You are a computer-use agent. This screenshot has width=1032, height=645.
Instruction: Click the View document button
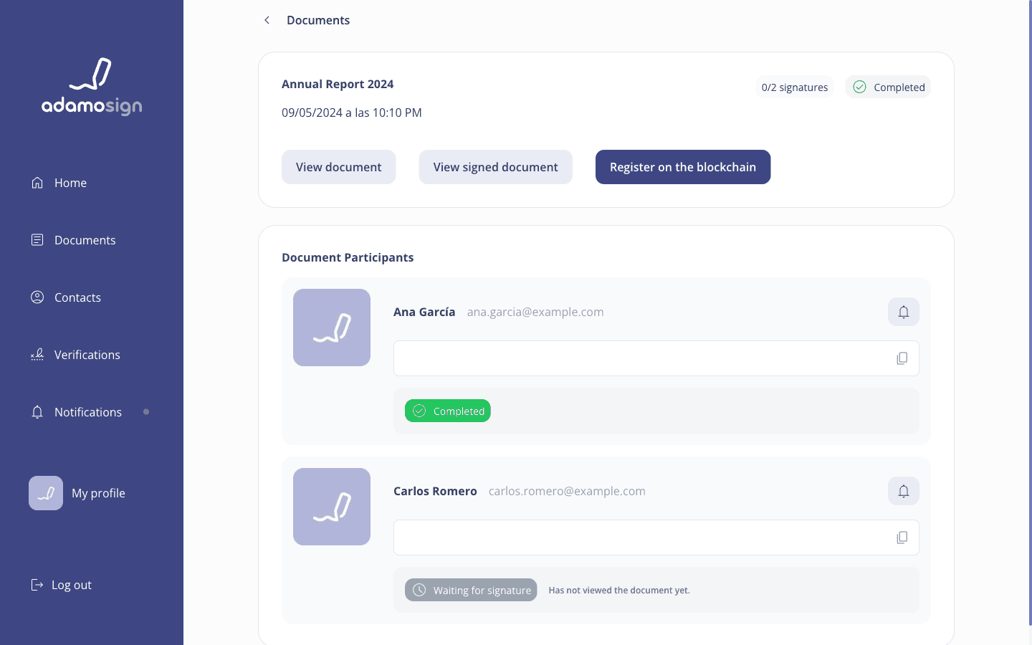point(338,167)
